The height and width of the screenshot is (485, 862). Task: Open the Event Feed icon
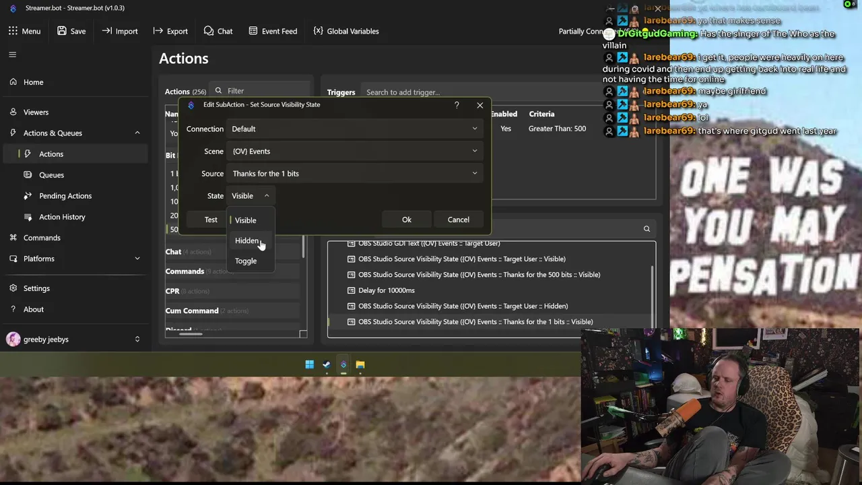[253, 31]
